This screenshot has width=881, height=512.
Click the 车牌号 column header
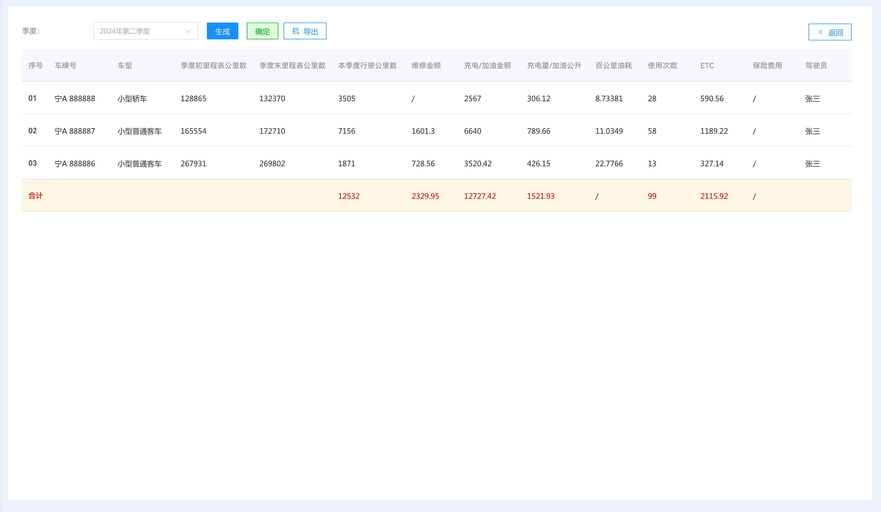[x=65, y=65]
